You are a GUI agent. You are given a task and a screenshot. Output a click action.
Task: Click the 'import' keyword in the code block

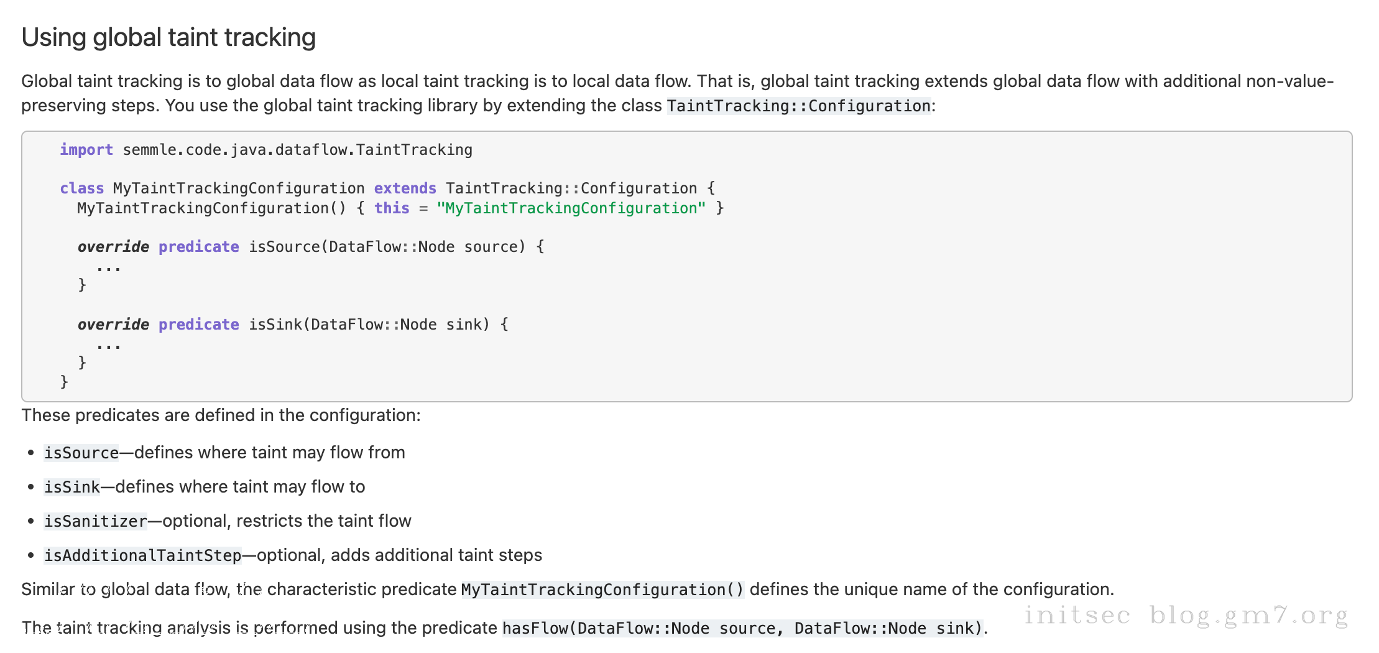(86, 150)
